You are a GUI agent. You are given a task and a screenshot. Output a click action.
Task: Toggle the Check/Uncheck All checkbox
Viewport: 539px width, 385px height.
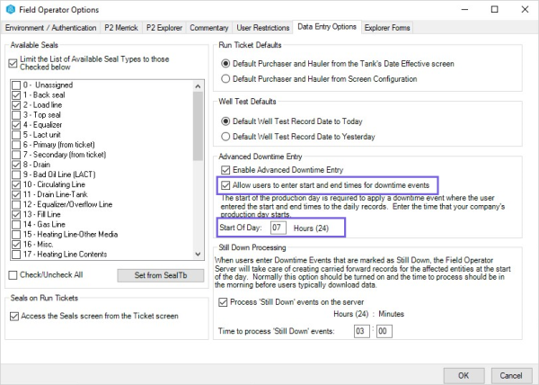tap(13, 274)
